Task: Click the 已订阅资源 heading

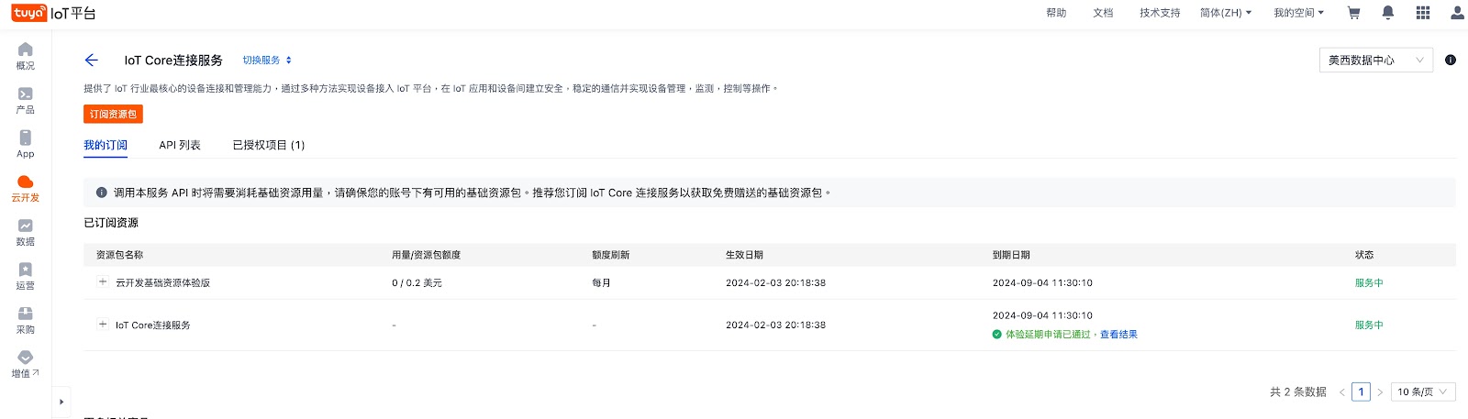Action: tap(111, 223)
